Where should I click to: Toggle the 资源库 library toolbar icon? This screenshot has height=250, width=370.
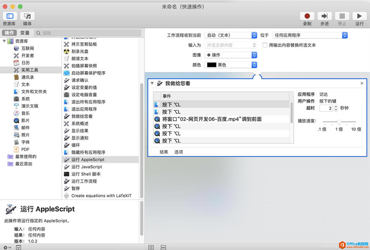[x=10, y=16]
